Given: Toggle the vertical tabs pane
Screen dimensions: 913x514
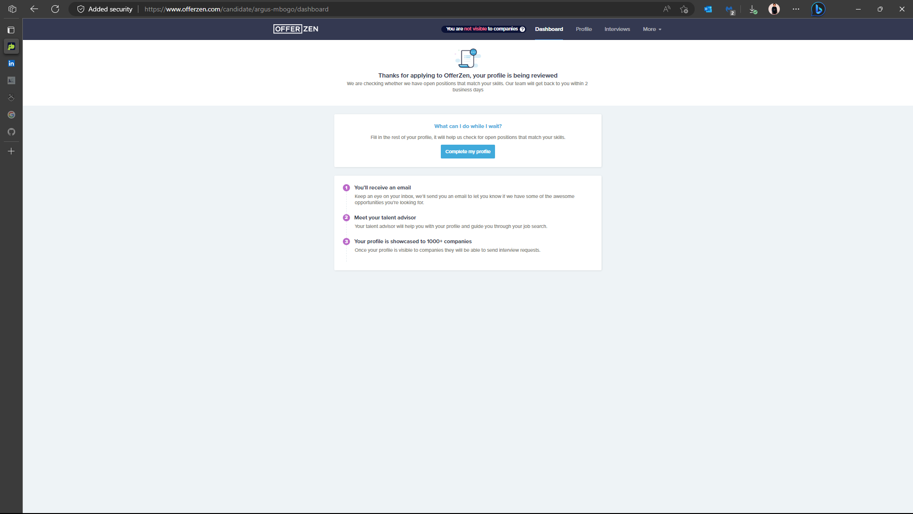Looking at the screenshot, I should tap(11, 30).
